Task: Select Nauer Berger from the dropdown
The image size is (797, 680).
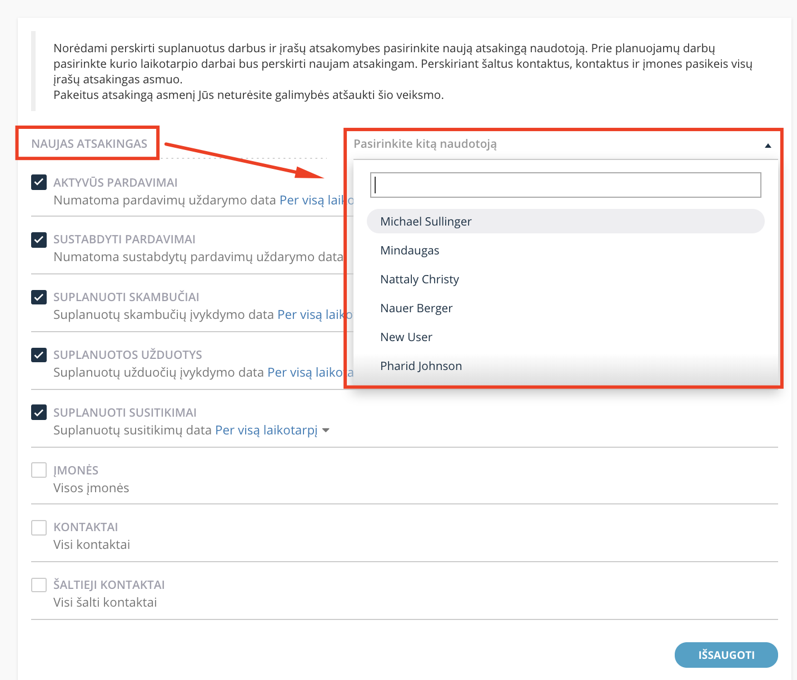Action: coord(566,308)
